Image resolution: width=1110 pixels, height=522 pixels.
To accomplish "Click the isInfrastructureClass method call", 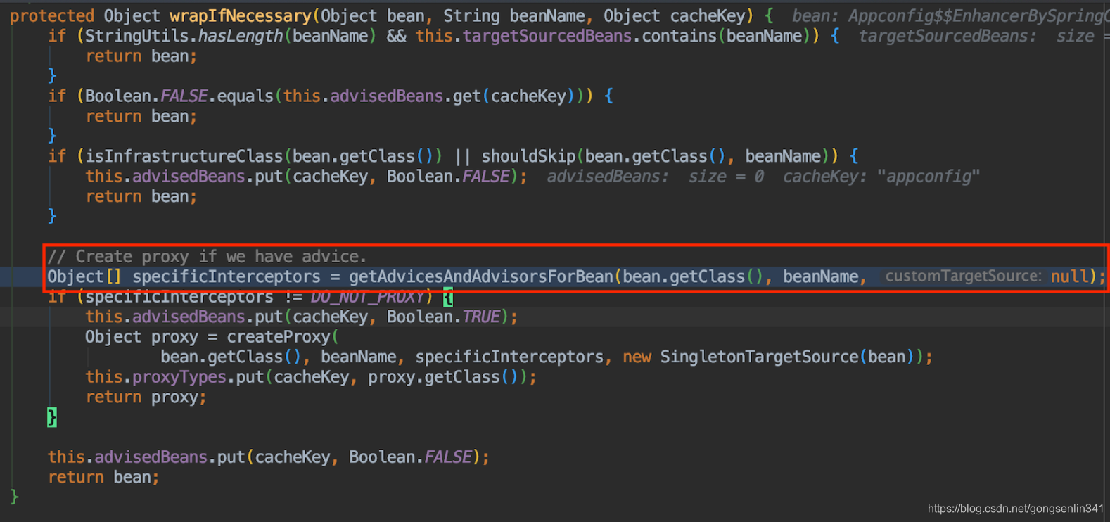I will [184, 156].
